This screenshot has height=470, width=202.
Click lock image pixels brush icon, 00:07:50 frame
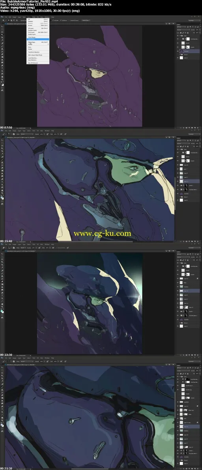coord(183,33)
